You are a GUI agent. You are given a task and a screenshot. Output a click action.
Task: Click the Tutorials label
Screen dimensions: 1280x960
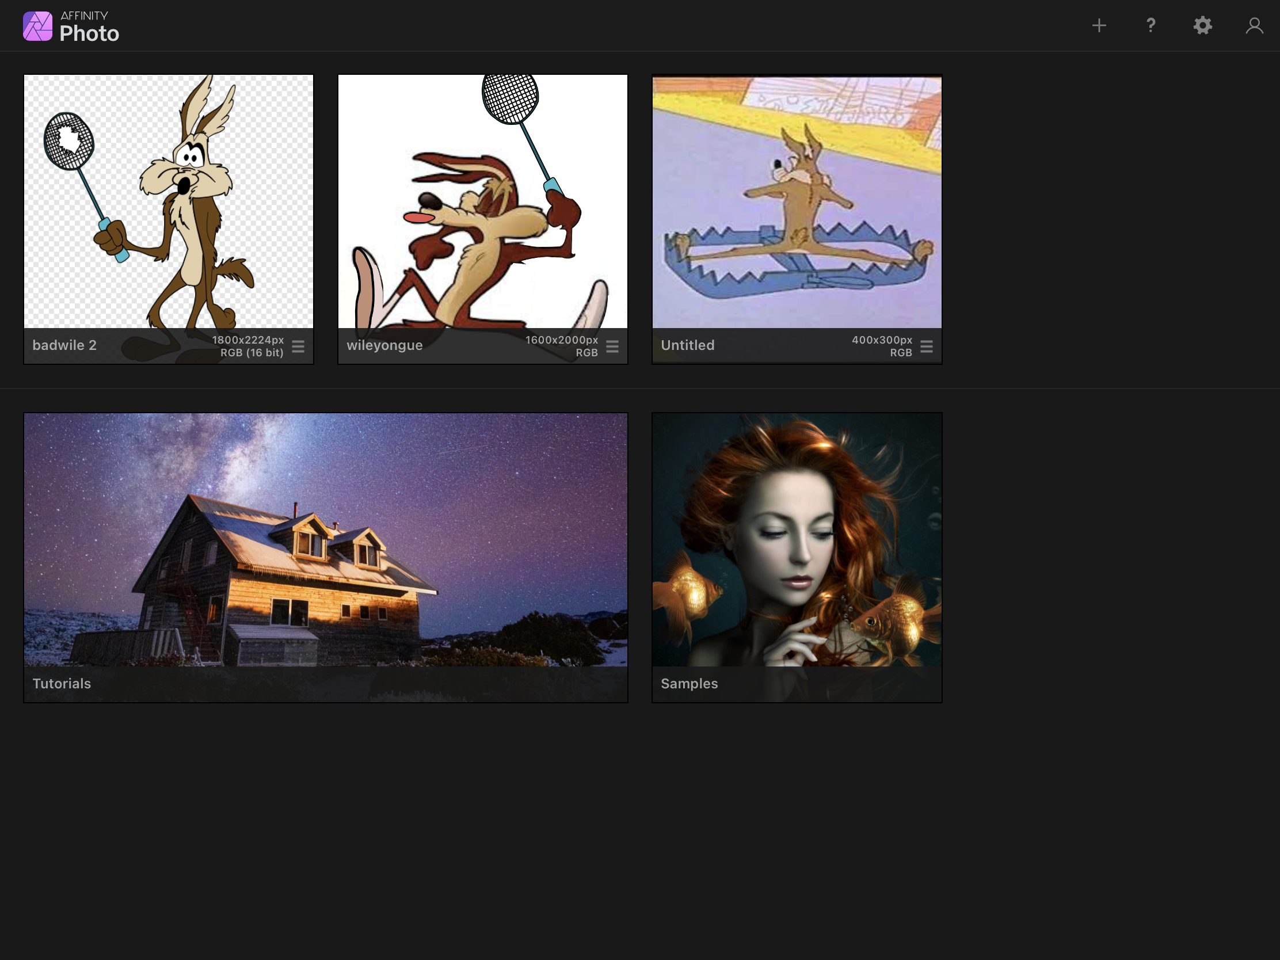pos(62,683)
